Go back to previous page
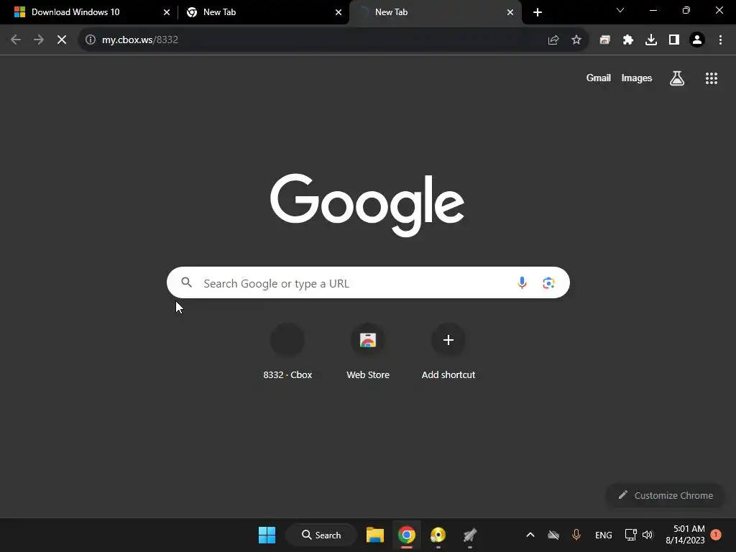This screenshot has width=736, height=552. point(16,40)
